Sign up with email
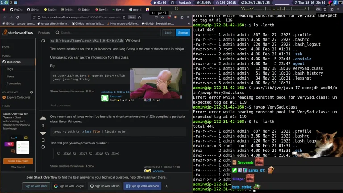 pos(36,186)
